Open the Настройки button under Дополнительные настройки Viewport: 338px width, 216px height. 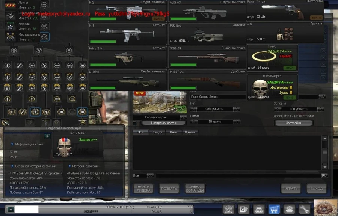coord(293,123)
